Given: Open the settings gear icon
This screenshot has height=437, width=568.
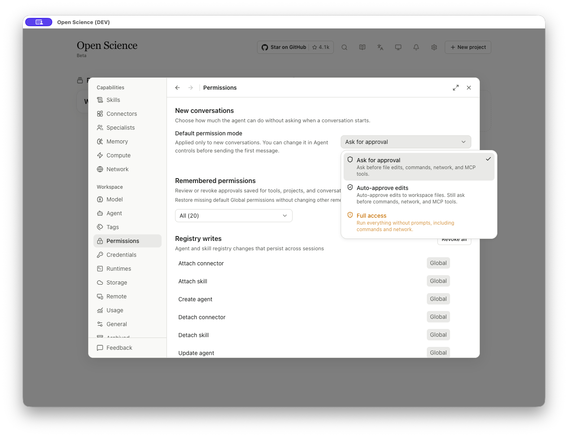Looking at the screenshot, I should (x=434, y=47).
